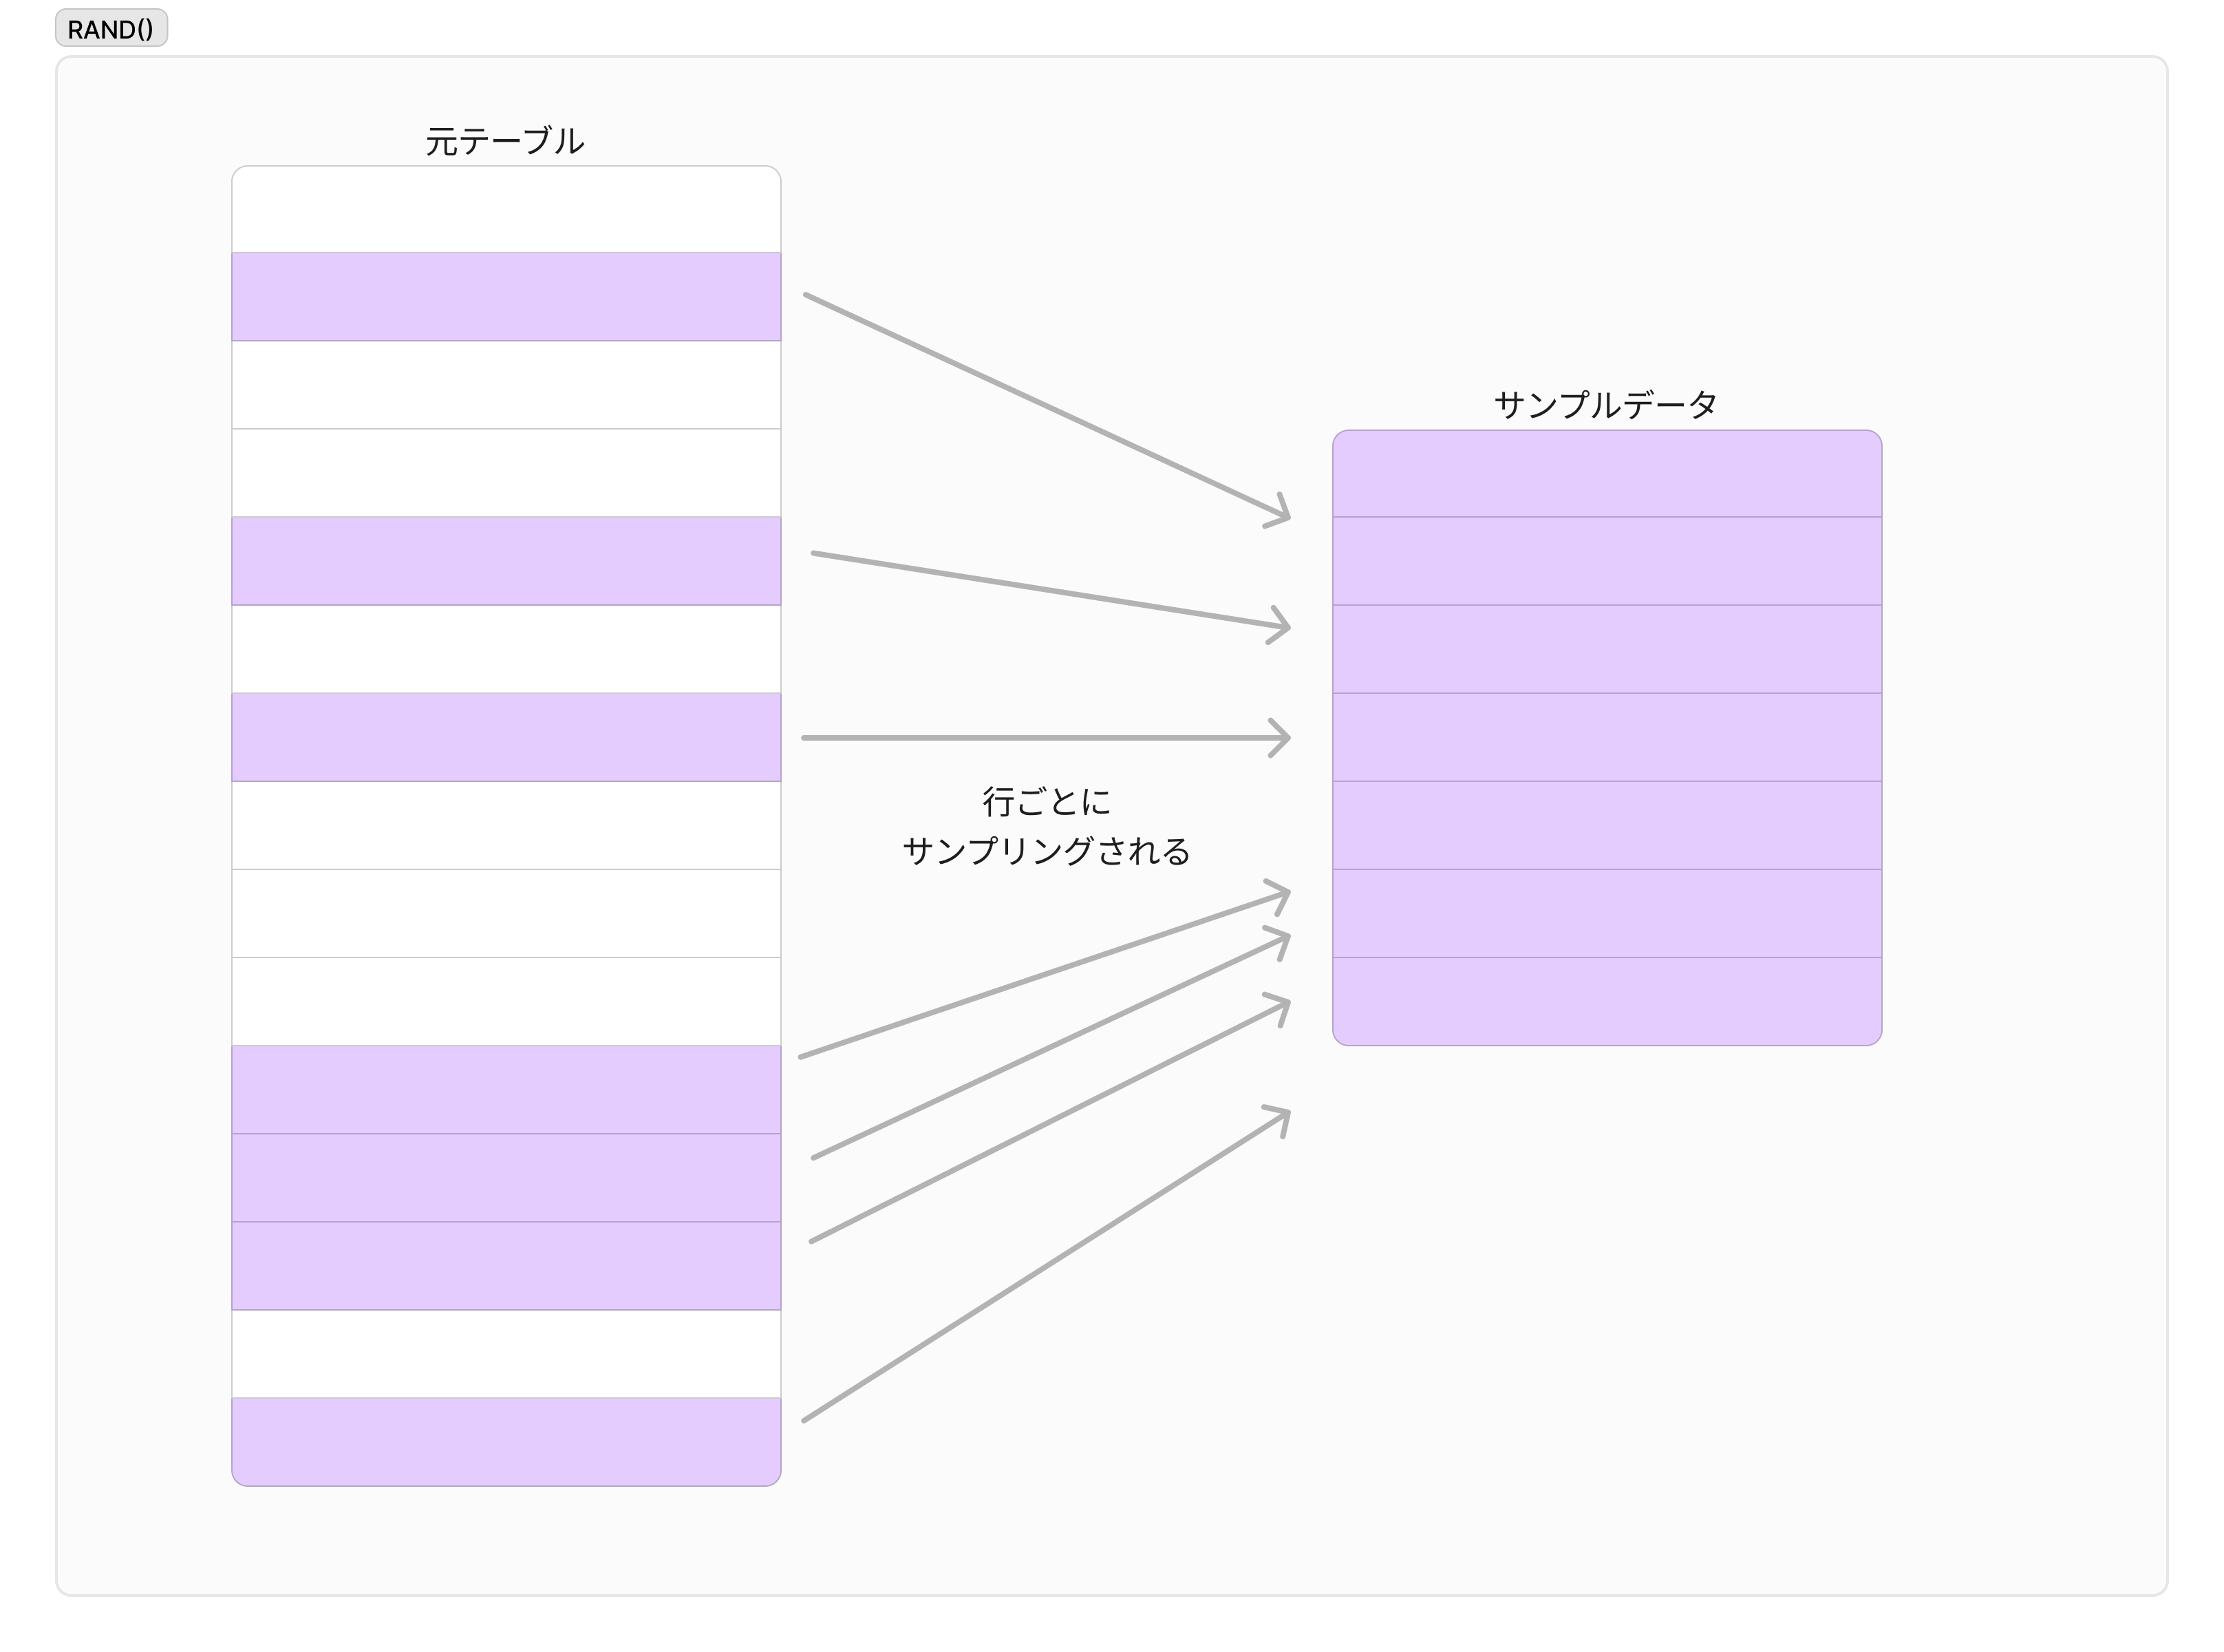Select the 行ごとにサンプリングされる text label
The image size is (2224, 1652).
coord(1045,826)
